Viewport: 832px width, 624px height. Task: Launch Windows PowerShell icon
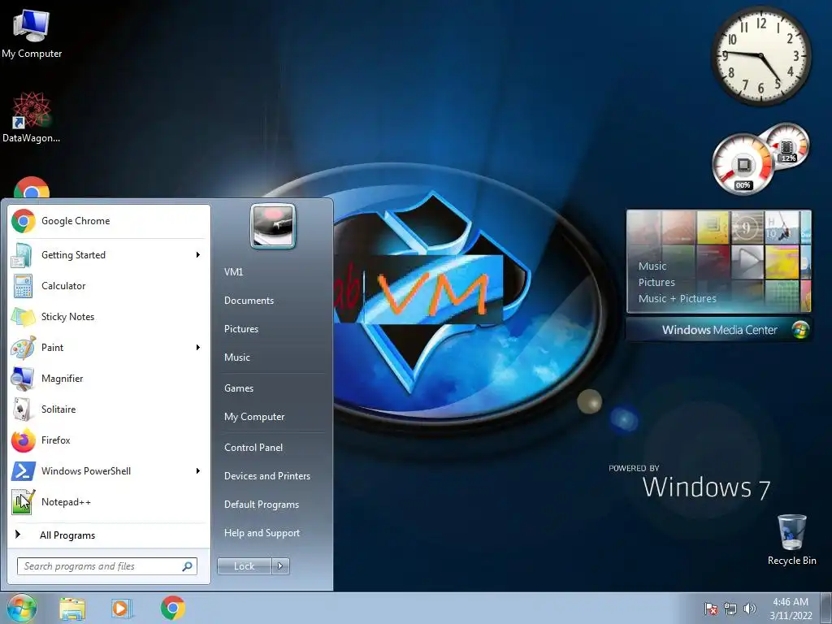[23, 470]
